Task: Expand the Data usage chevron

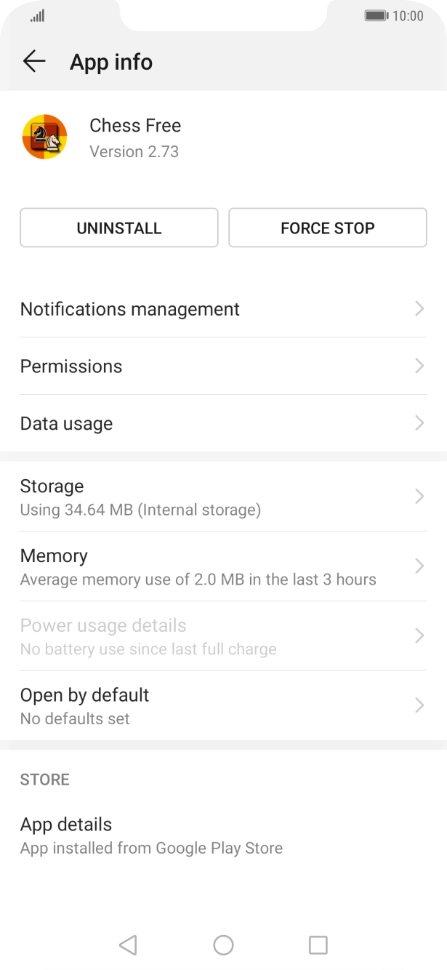Action: (x=419, y=423)
